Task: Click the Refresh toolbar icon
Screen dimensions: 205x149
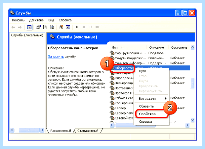Action: tap(45, 27)
